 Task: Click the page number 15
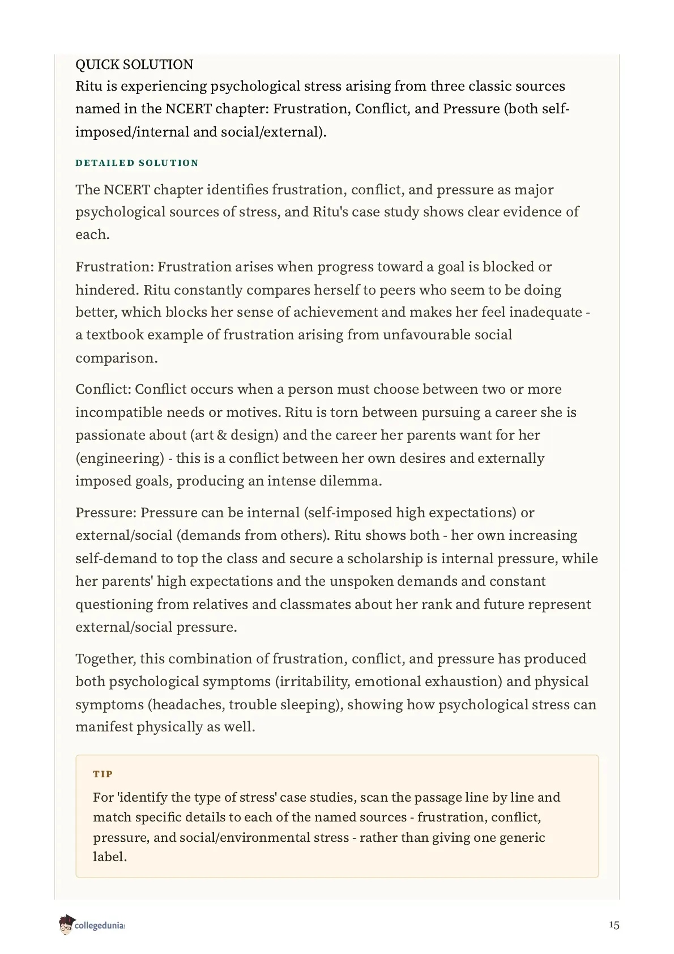click(x=614, y=925)
